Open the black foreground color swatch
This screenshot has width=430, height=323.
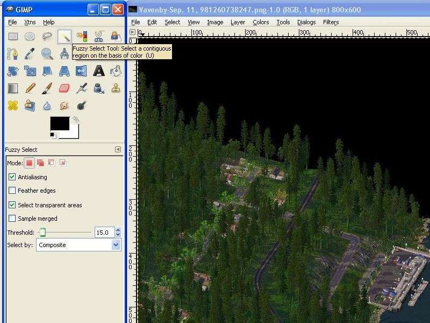60,124
